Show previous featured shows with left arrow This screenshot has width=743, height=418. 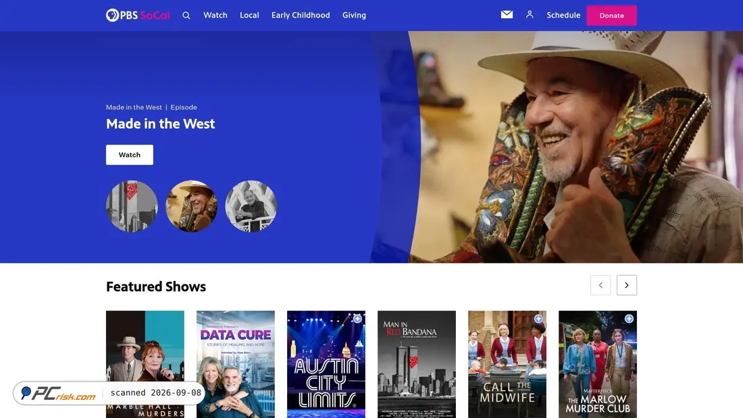[x=600, y=285]
